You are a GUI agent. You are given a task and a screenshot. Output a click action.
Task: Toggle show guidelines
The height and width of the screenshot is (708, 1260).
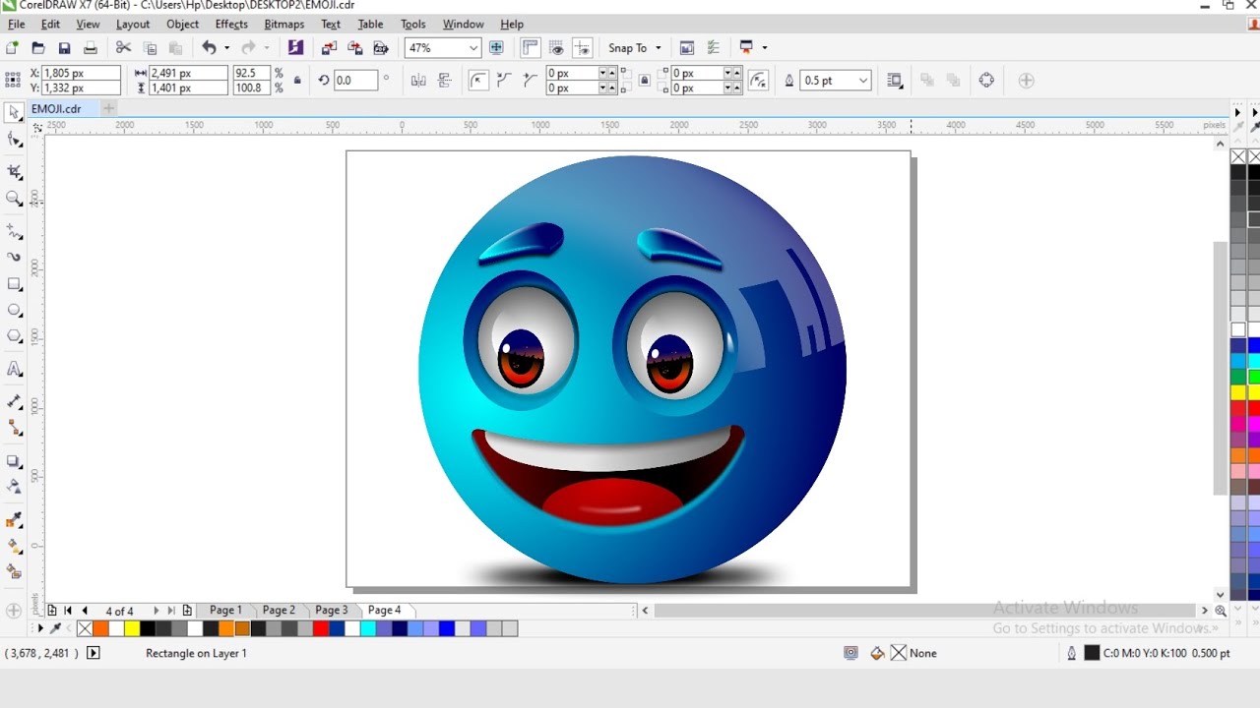[583, 47]
